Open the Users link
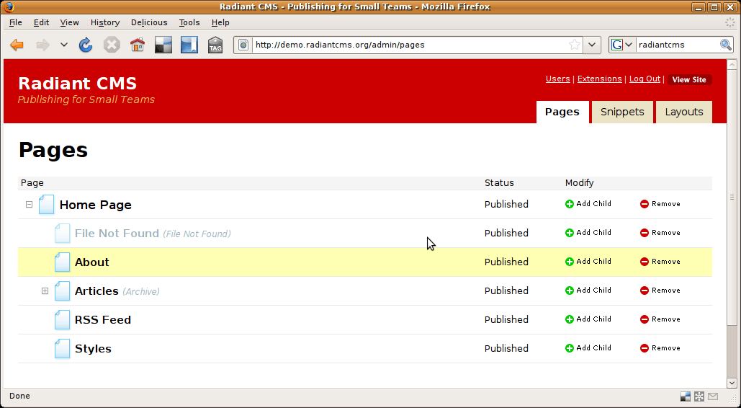 [557, 79]
